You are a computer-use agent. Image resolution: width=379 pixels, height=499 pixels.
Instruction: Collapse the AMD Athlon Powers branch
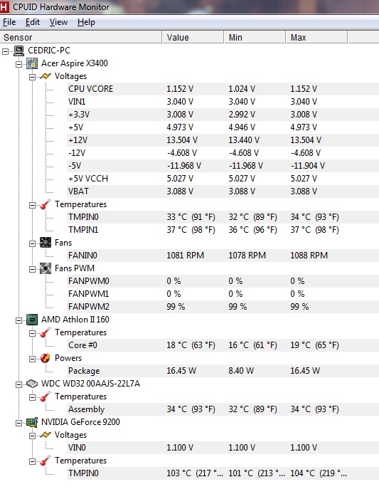click(x=32, y=359)
